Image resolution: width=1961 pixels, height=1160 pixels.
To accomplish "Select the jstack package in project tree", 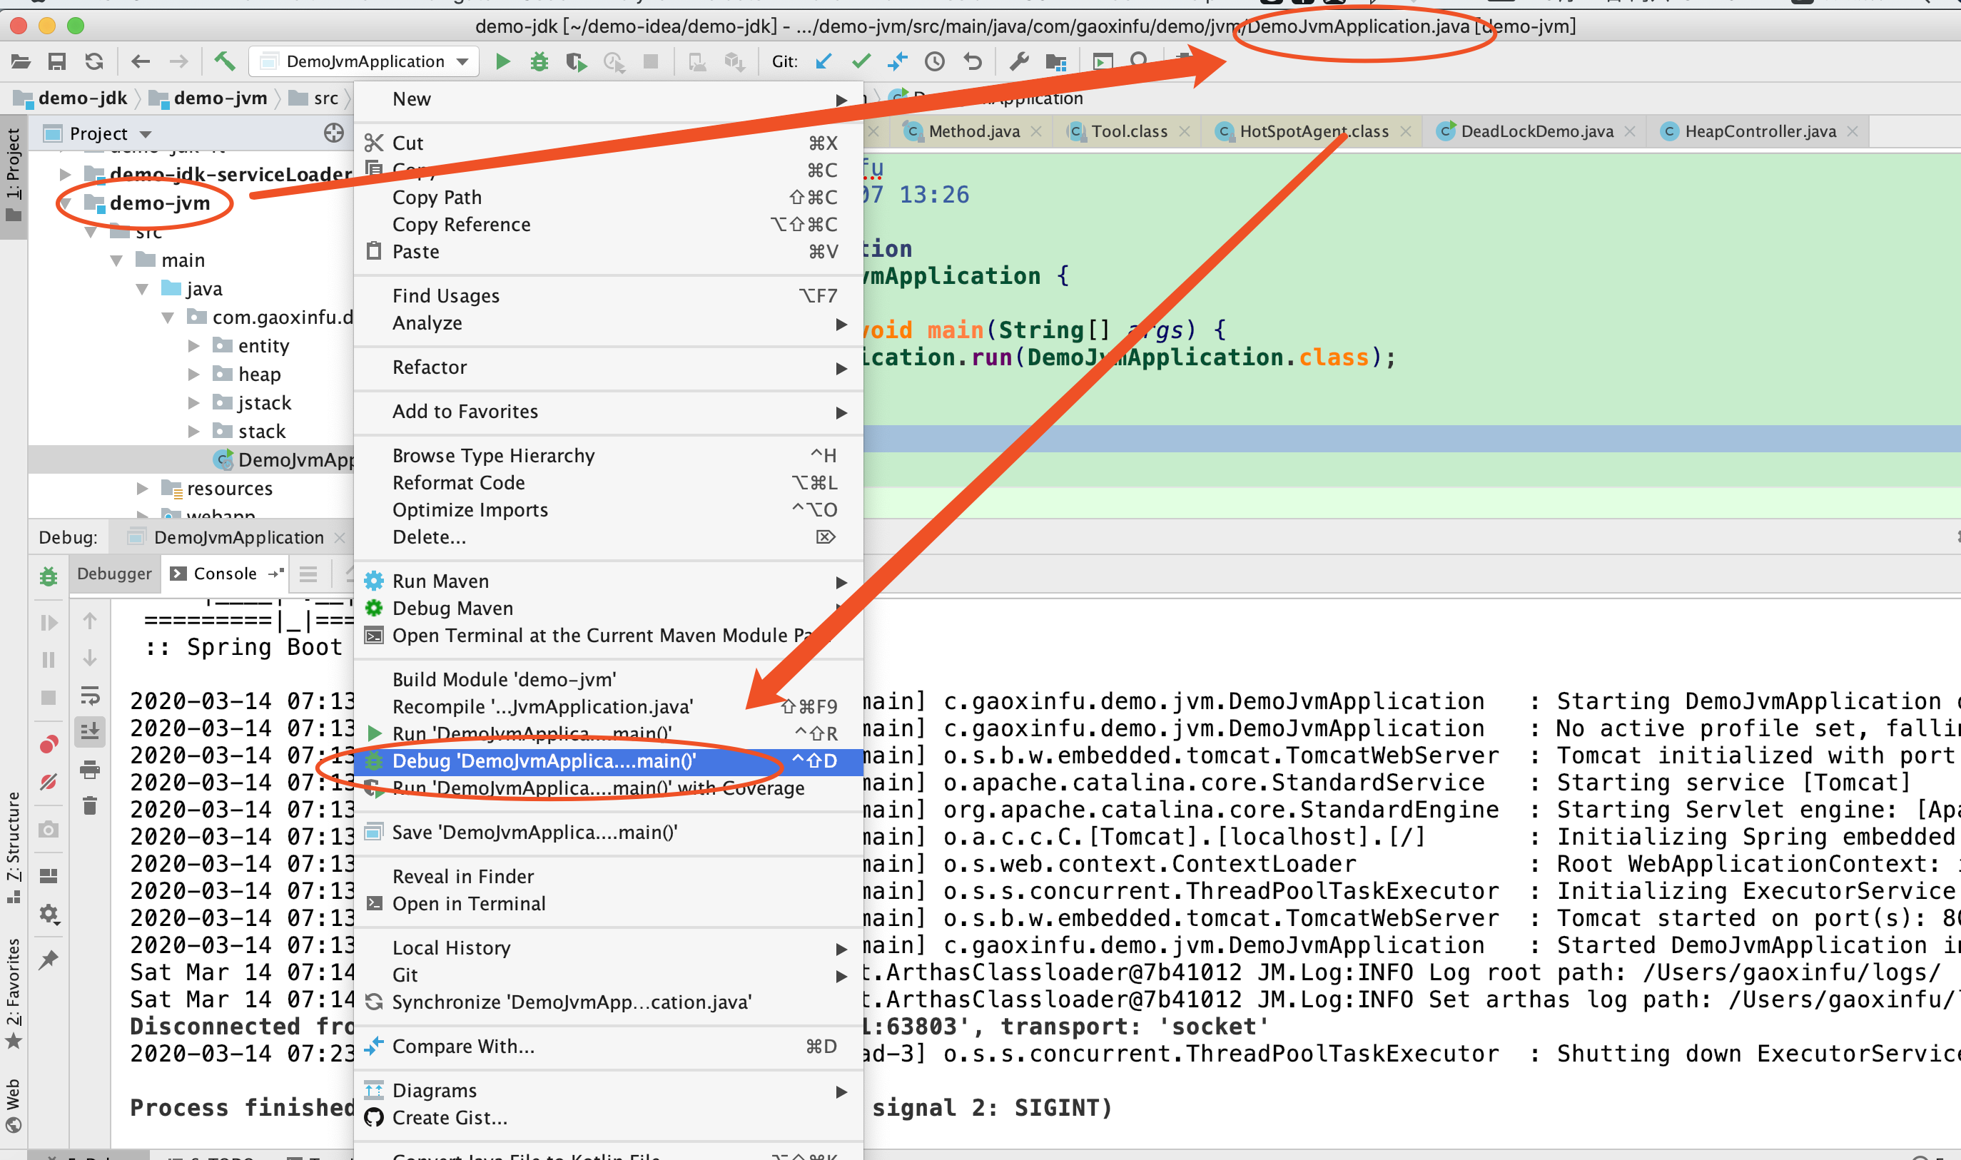I will tap(264, 402).
